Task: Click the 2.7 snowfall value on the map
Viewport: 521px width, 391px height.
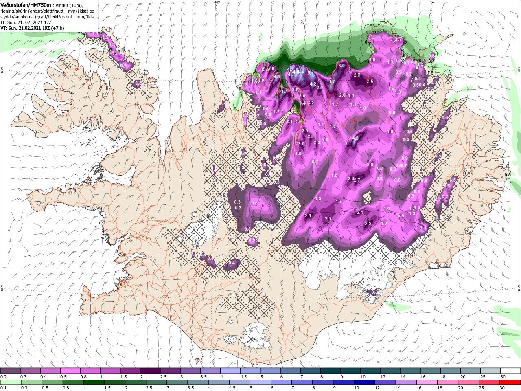Action: tap(357, 180)
